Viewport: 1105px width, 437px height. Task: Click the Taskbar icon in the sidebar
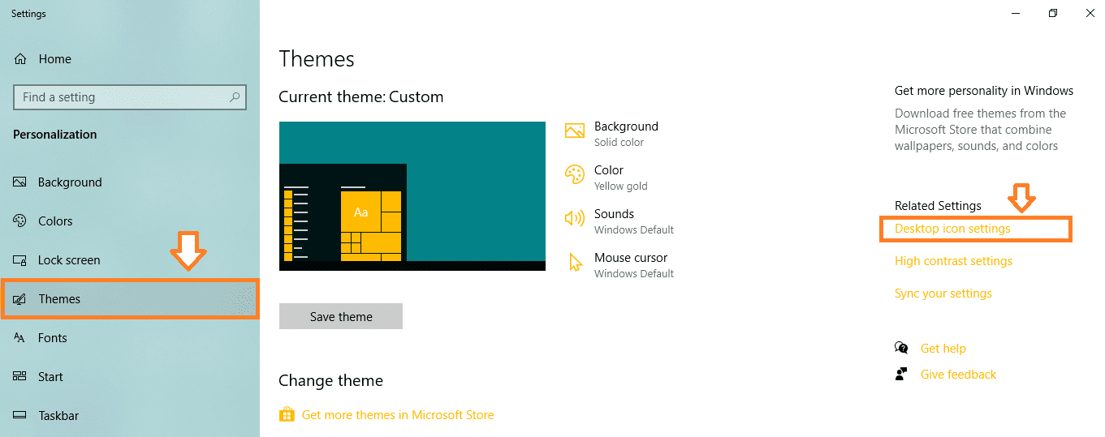(x=20, y=416)
